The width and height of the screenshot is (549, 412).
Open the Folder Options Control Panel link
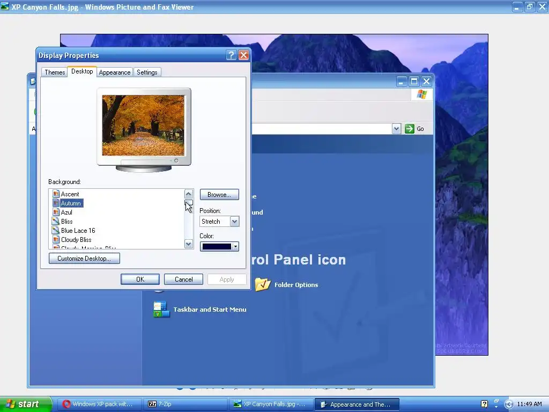(296, 285)
